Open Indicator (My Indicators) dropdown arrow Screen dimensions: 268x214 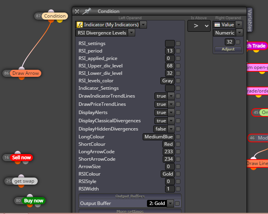tap(143, 25)
